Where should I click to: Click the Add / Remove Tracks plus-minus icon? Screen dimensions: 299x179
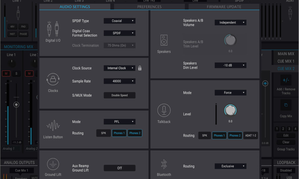[x=286, y=80]
